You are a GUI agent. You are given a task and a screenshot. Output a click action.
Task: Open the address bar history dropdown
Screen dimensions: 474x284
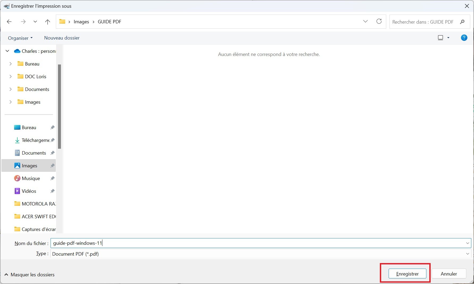(365, 21)
